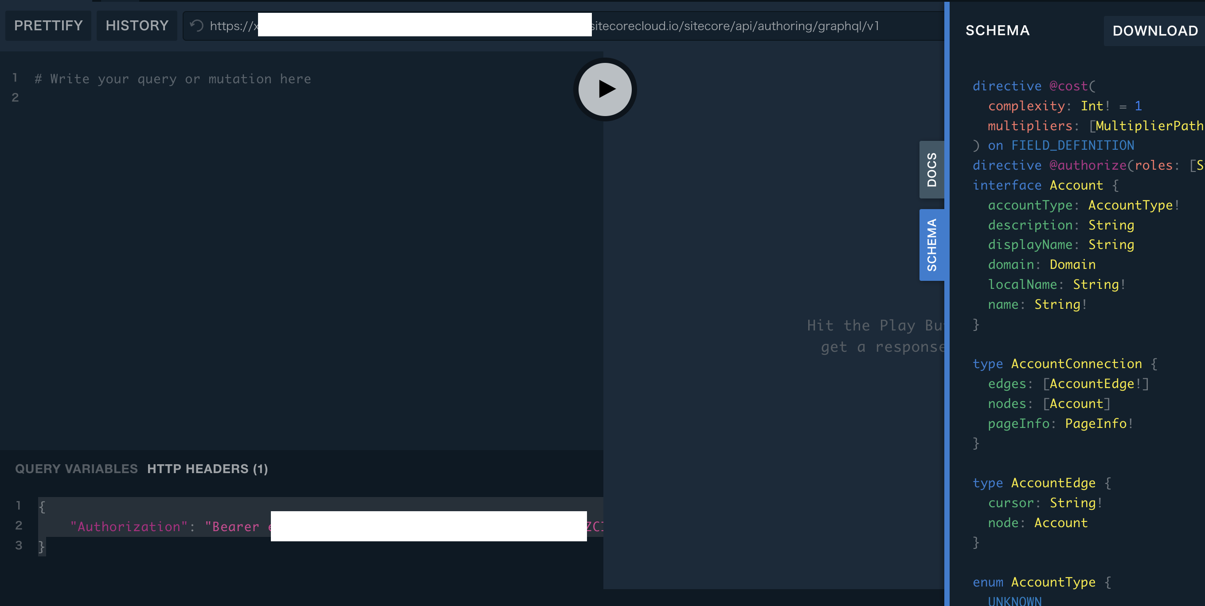Open the DOCS side tab
This screenshot has height=606, width=1205.
click(931, 170)
